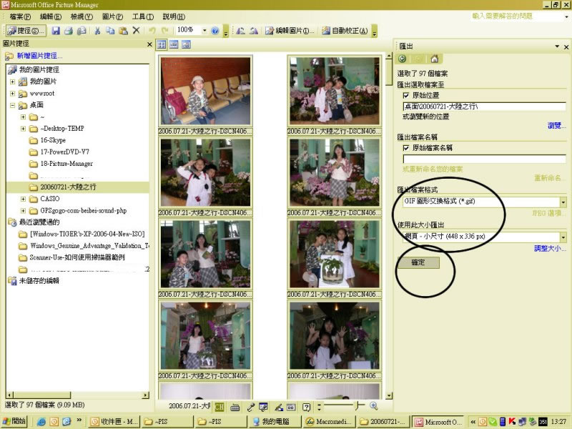Switch to Thumbnail view icon
The width and height of the screenshot is (572, 429).
coord(162,45)
